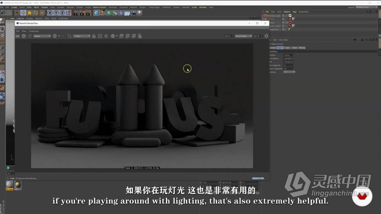Screen dimensions: 381x214
Task: Click red Redshift tag on third object
Action: (290, 23)
